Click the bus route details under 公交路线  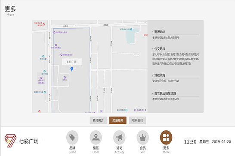pyautogui.click(x=176, y=59)
